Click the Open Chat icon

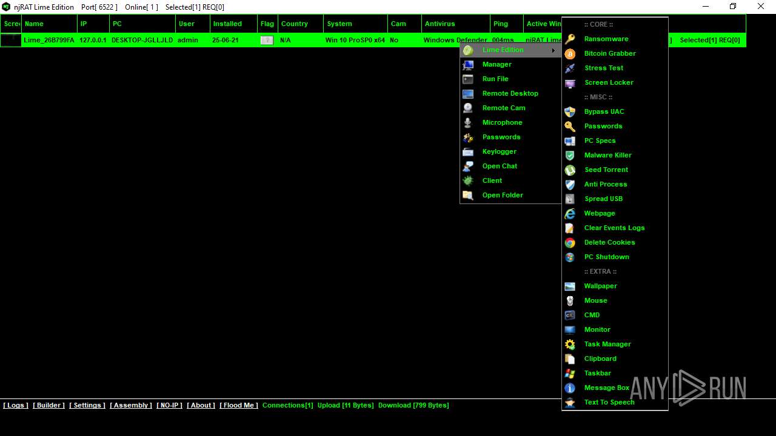click(x=468, y=166)
